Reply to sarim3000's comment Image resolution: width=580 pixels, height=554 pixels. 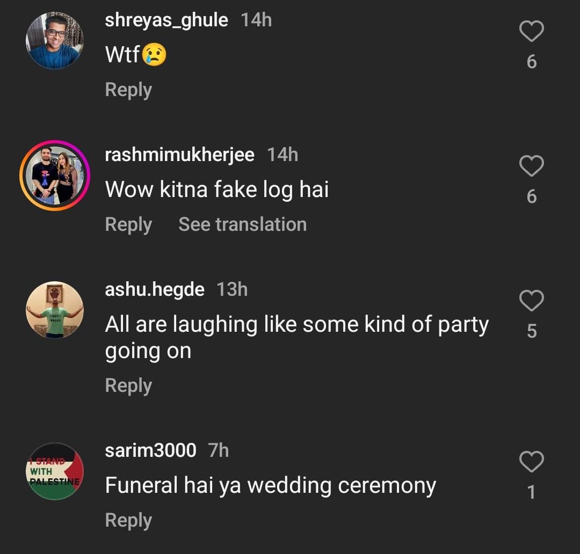(128, 520)
